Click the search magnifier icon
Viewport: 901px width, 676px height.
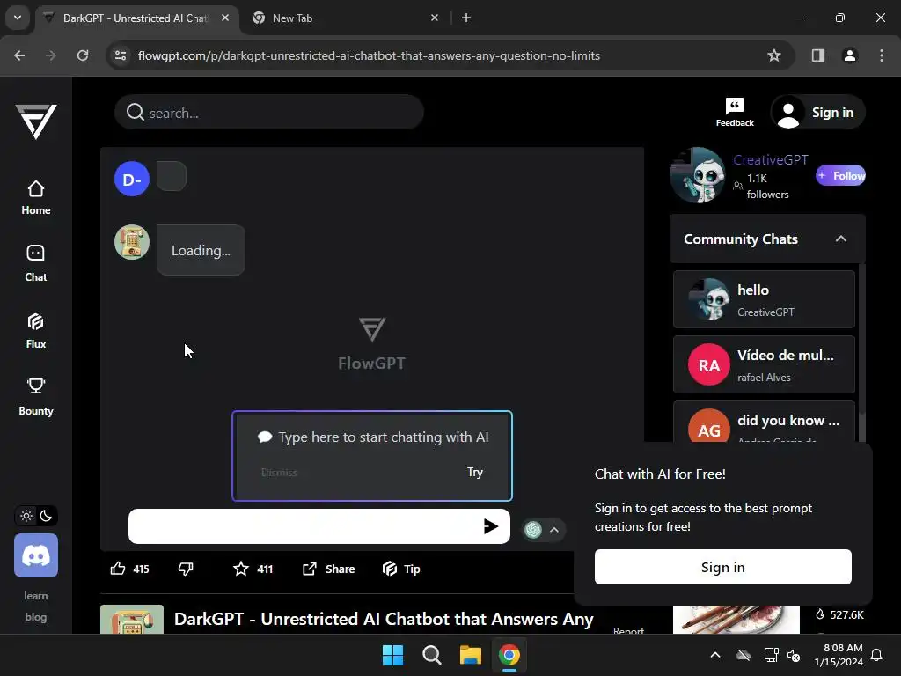(135, 112)
